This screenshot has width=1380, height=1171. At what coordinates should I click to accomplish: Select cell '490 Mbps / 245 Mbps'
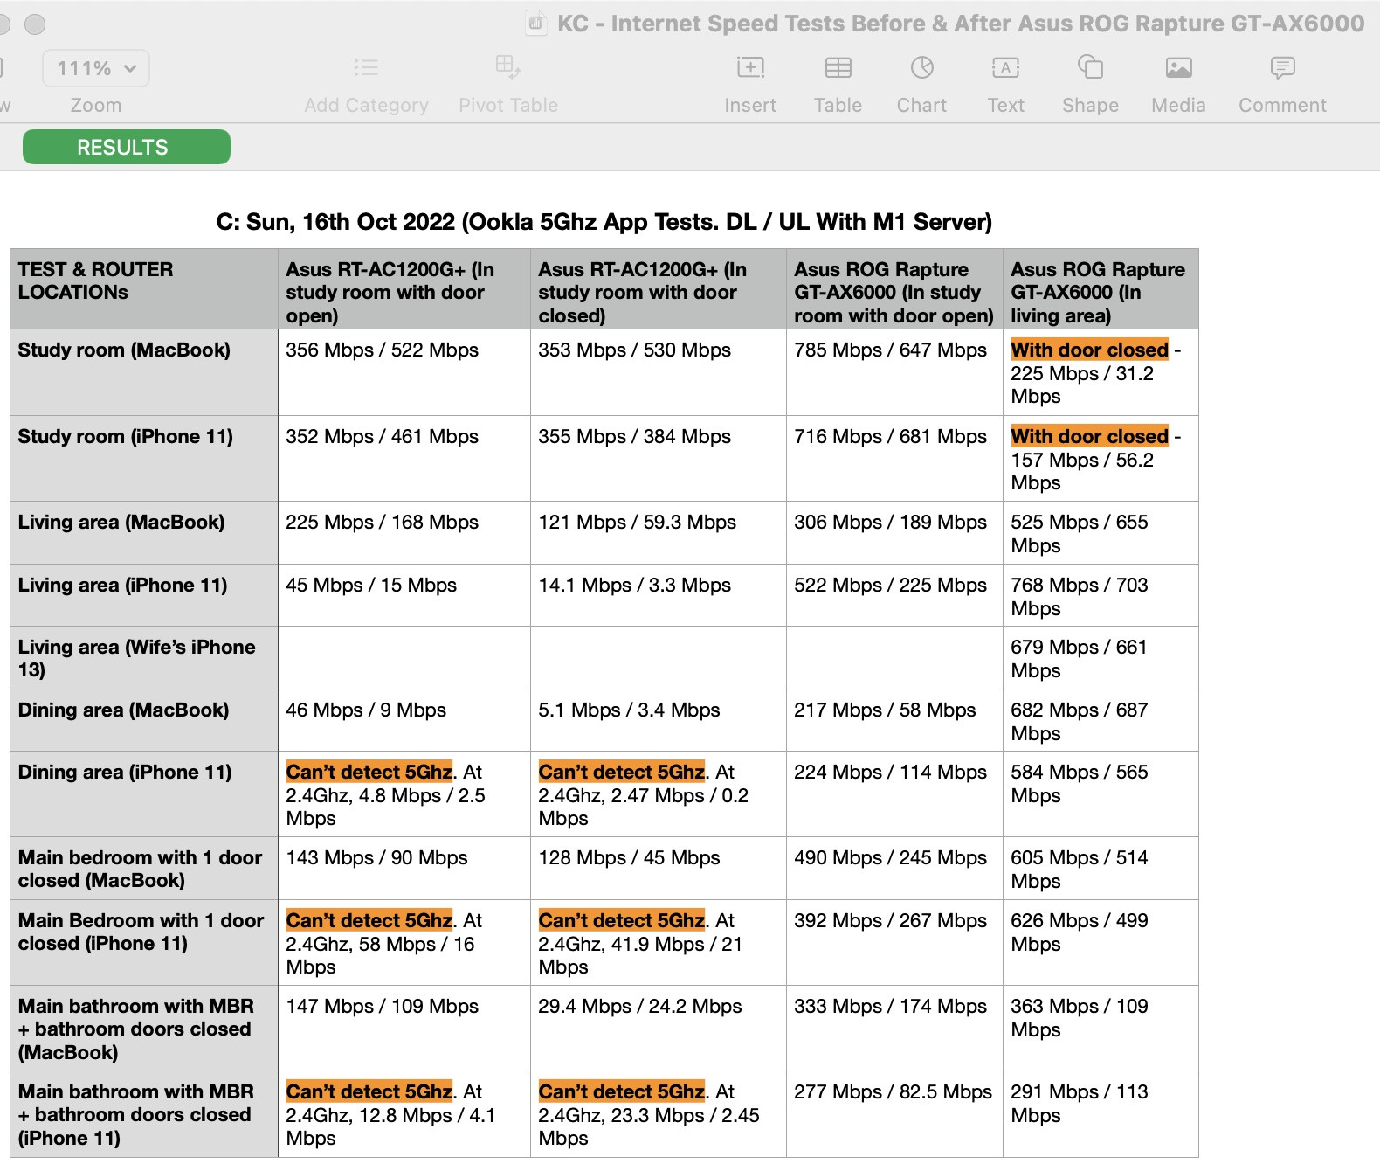click(895, 869)
